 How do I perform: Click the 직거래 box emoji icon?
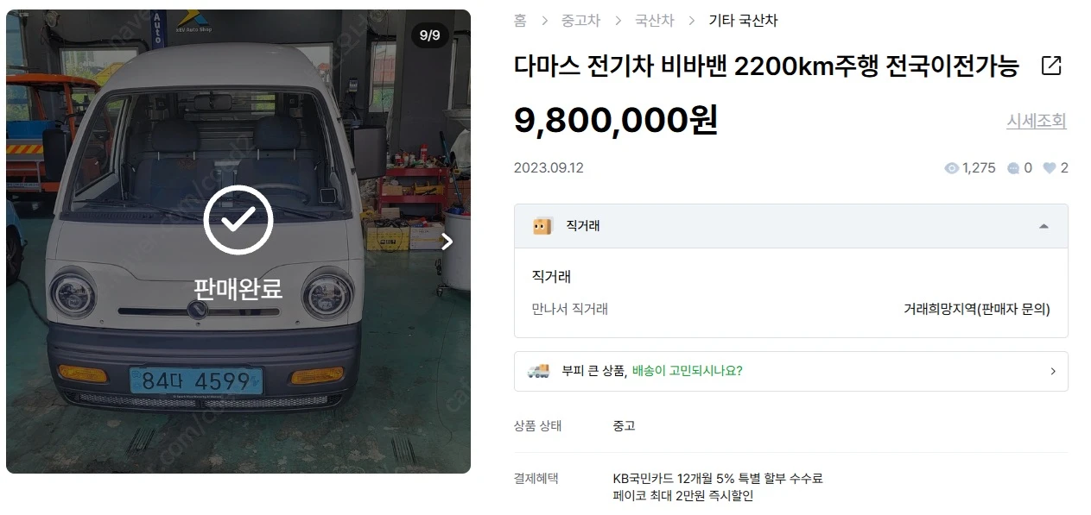click(x=542, y=226)
